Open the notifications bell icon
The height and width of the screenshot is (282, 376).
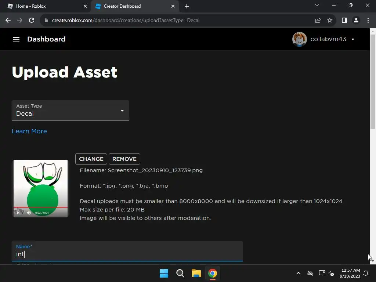[x=366, y=273]
